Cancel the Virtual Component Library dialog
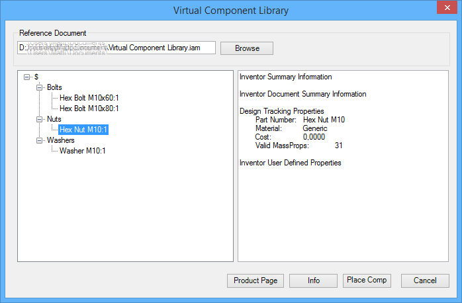The image size is (462, 303). 425,281
